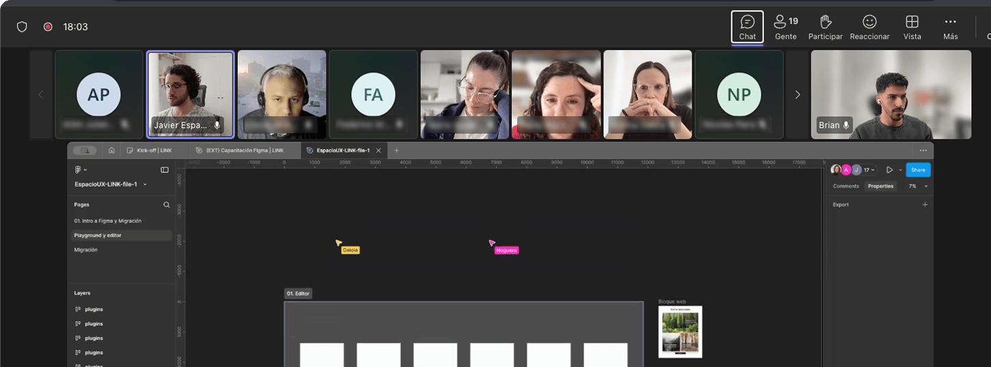Select the NP participant tile
991x367 pixels.
[739, 94]
